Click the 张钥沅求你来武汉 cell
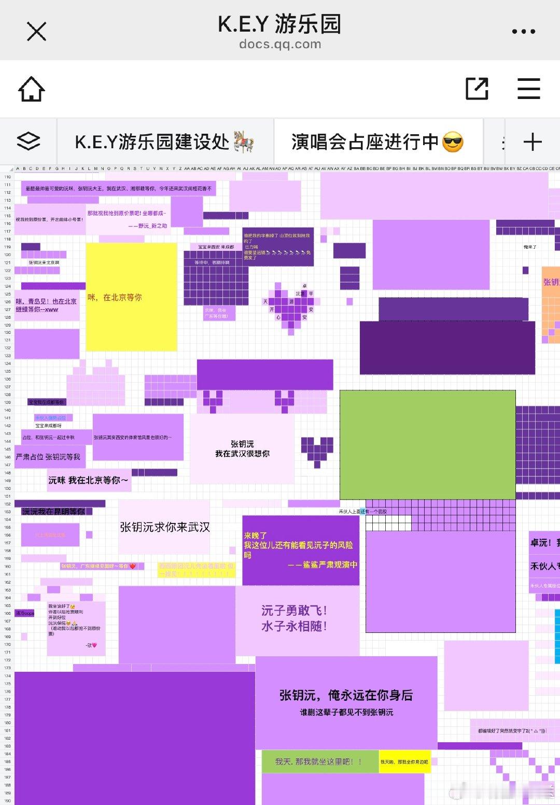The height and width of the screenshot is (805, 560). coord(164,527)
